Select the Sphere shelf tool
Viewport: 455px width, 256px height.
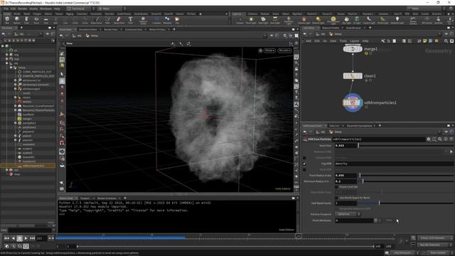click(17, 20)
